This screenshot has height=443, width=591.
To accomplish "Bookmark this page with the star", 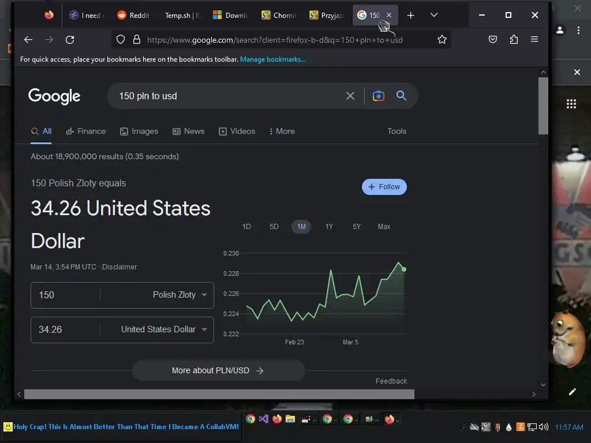I will click(442, 40).
